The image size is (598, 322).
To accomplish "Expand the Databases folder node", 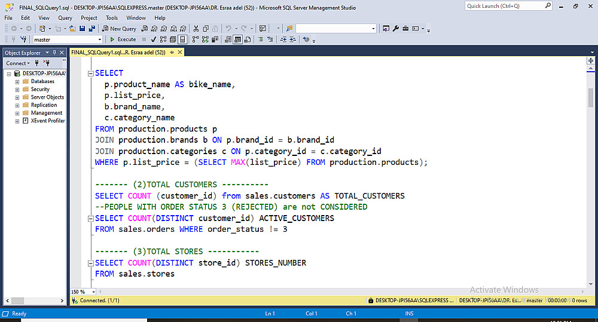I will click(x=17, y=82).
